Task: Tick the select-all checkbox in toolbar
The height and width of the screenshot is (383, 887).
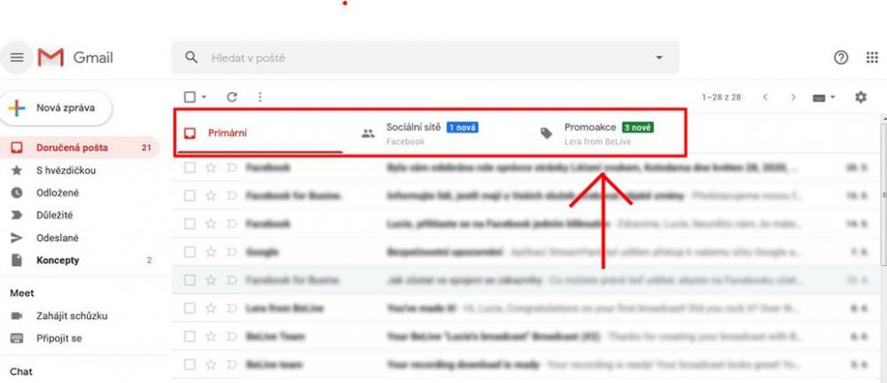Action: [x=190, y=97]
